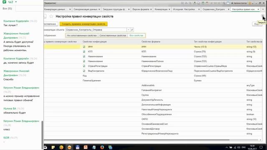This screenshot has width=267, height=150.
Task: Open the conversion rule object dropdown arrow
Action: pyautogui.click(x=128, y=30)
